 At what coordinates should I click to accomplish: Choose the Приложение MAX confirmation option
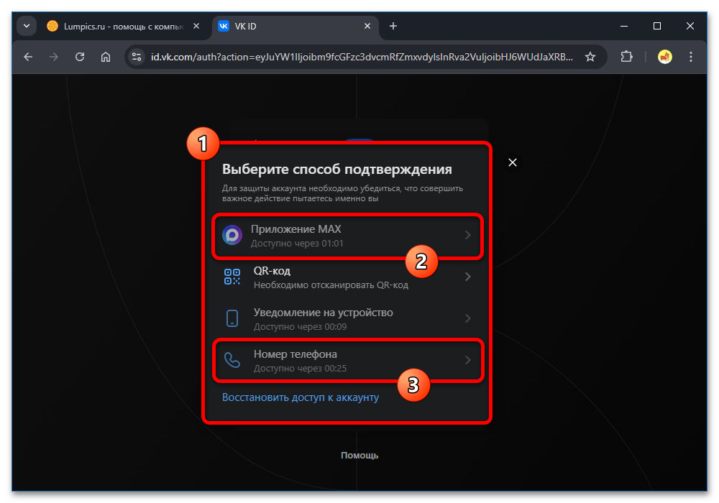coord(347,236)
